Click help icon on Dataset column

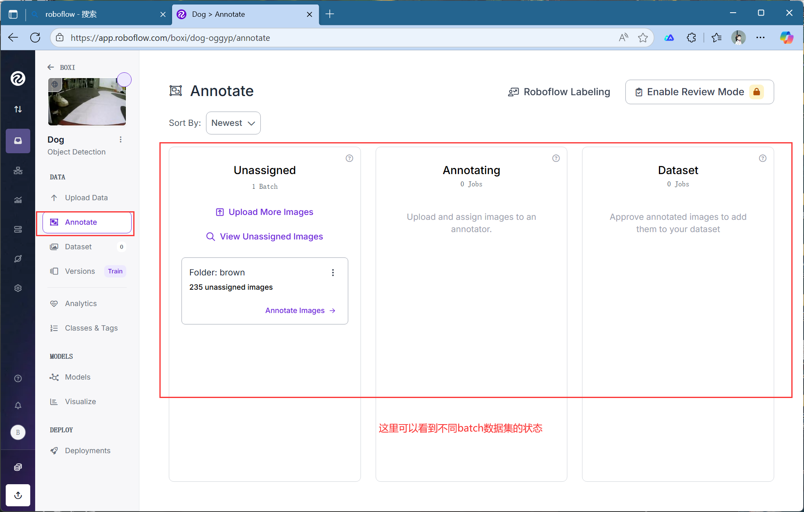(x=762, y=158)
